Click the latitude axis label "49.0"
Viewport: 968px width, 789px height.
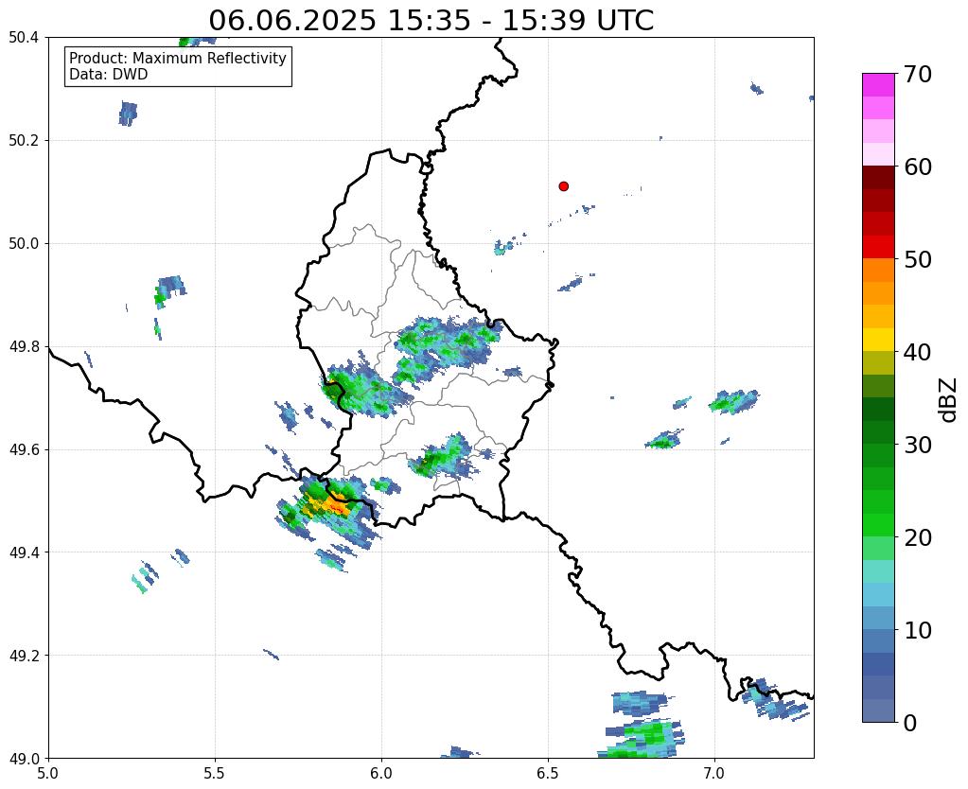click(24, 758)
